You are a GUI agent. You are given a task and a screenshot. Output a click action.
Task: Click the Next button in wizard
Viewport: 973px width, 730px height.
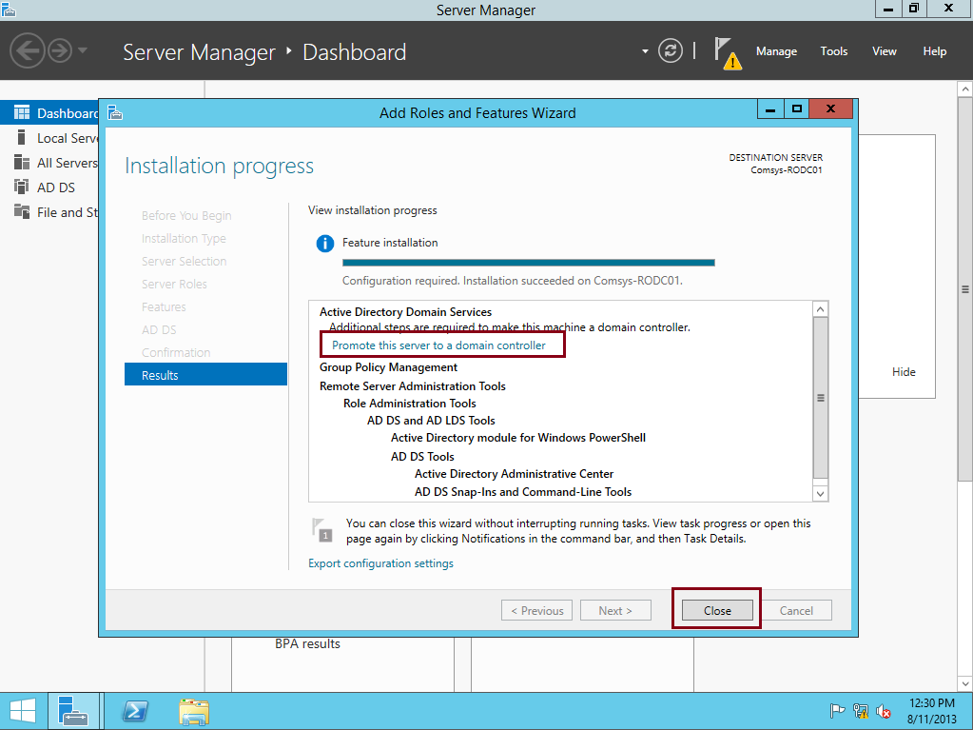coord(615,611)
